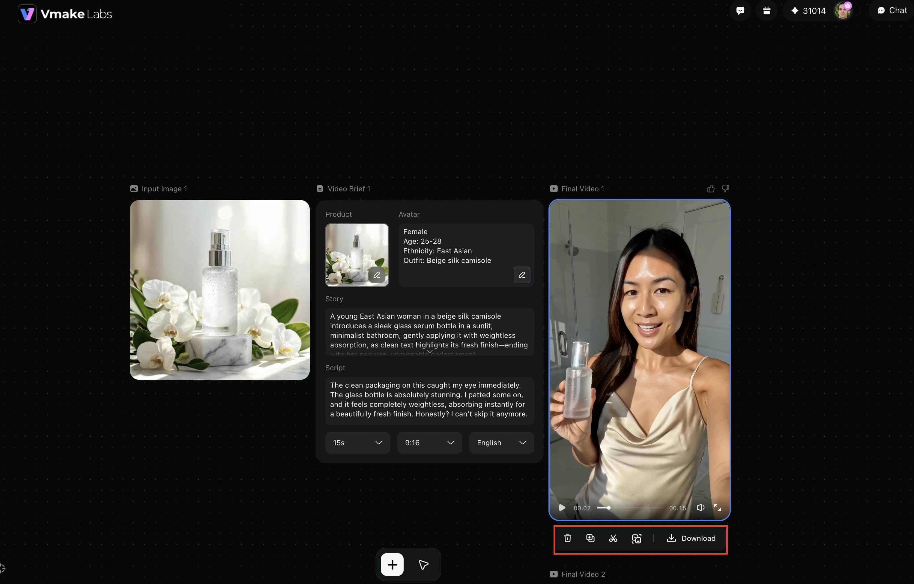This screenshot has height=584, width=914.
Task: Click the Final Video 1 video preview
Action: pos(640,360)
